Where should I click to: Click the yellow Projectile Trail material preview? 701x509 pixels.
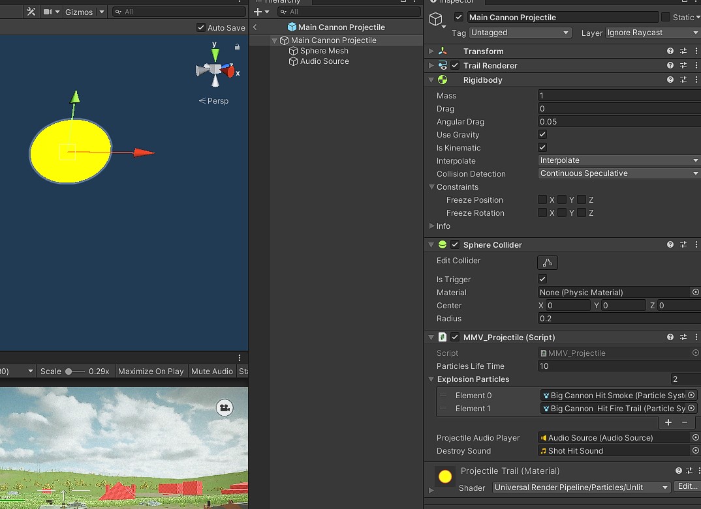tap(445, 476)
